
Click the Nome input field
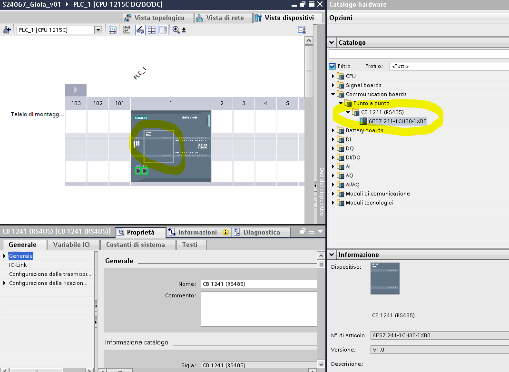[x=258, y=284]
